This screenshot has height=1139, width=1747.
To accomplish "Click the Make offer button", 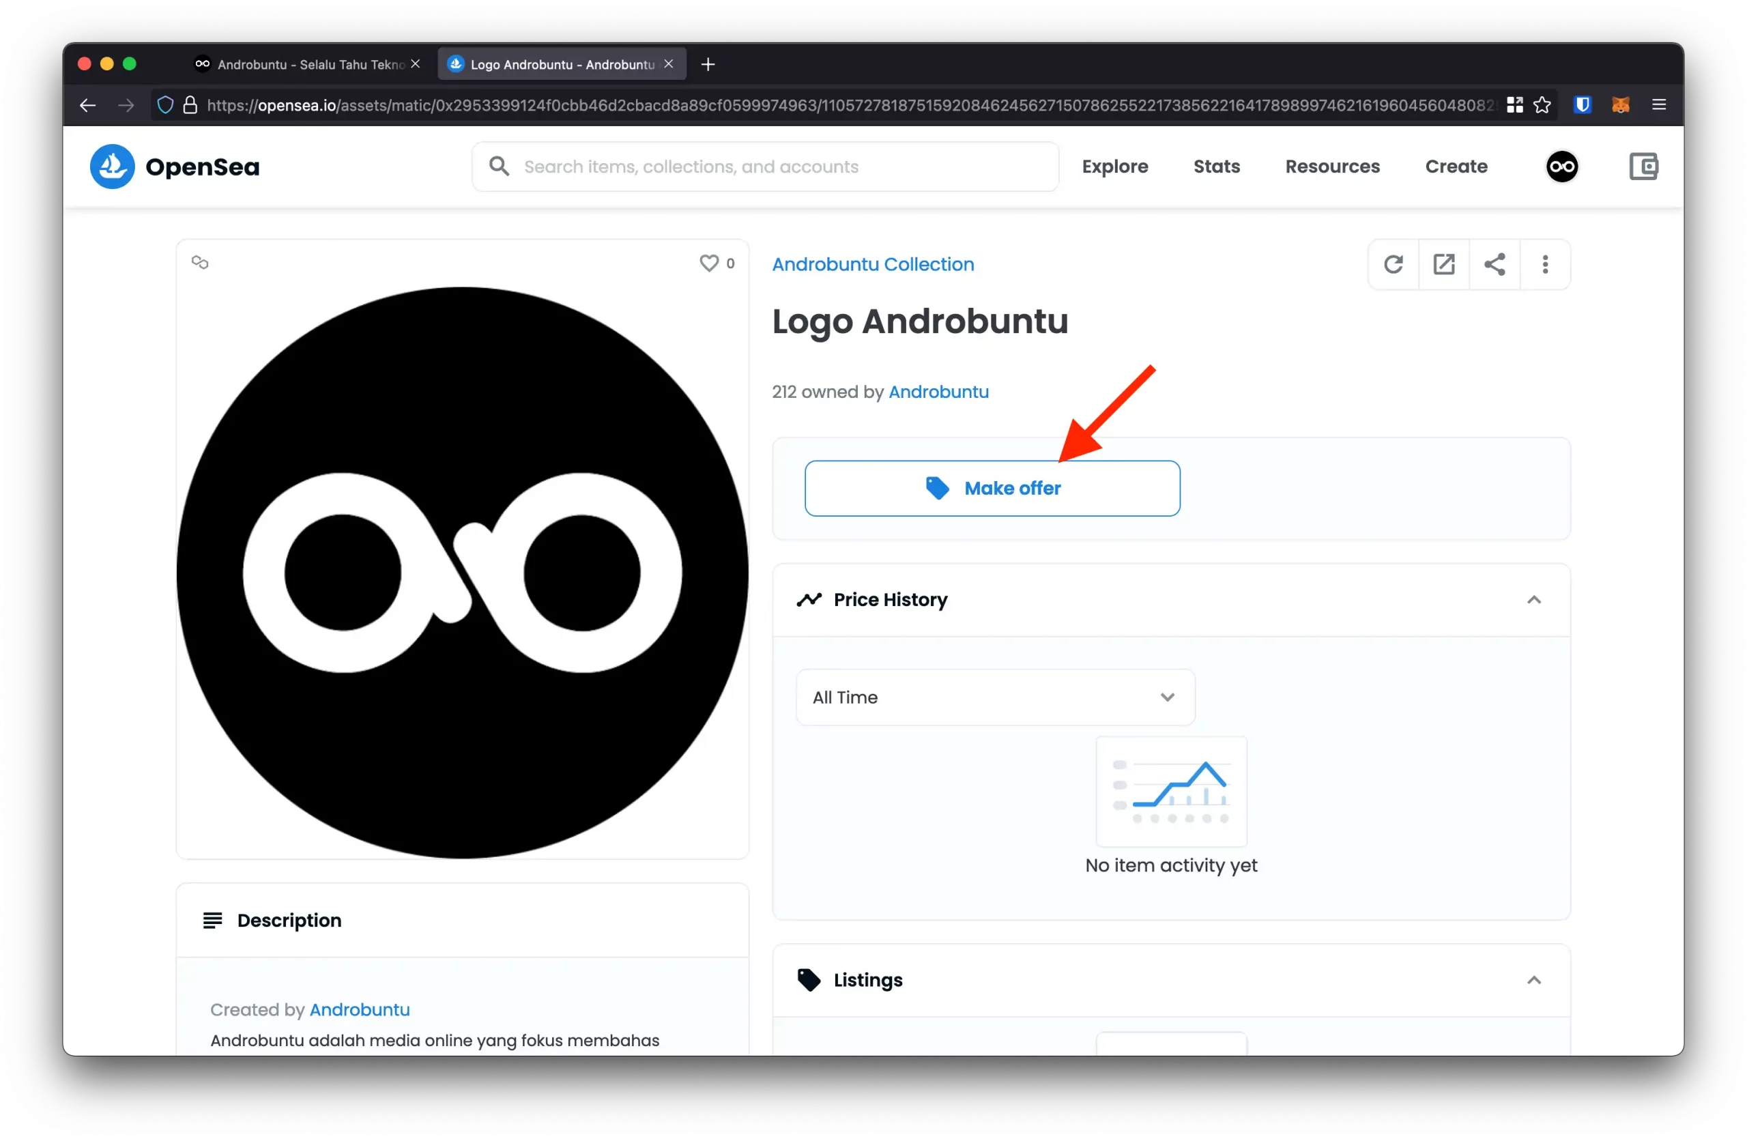I will pos(992,488).
